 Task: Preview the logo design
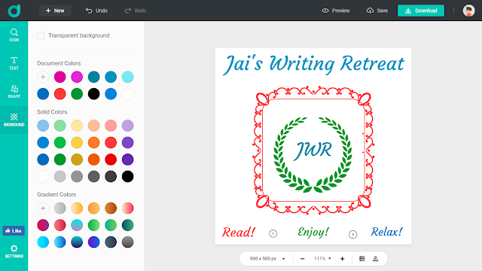[335, 11]
